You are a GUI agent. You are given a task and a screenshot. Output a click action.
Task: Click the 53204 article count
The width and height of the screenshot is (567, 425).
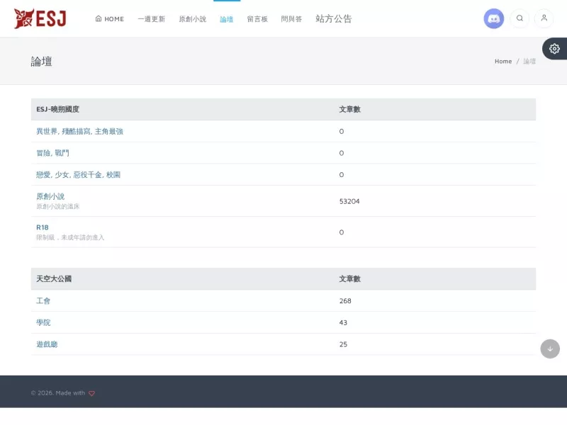[349, 201]
